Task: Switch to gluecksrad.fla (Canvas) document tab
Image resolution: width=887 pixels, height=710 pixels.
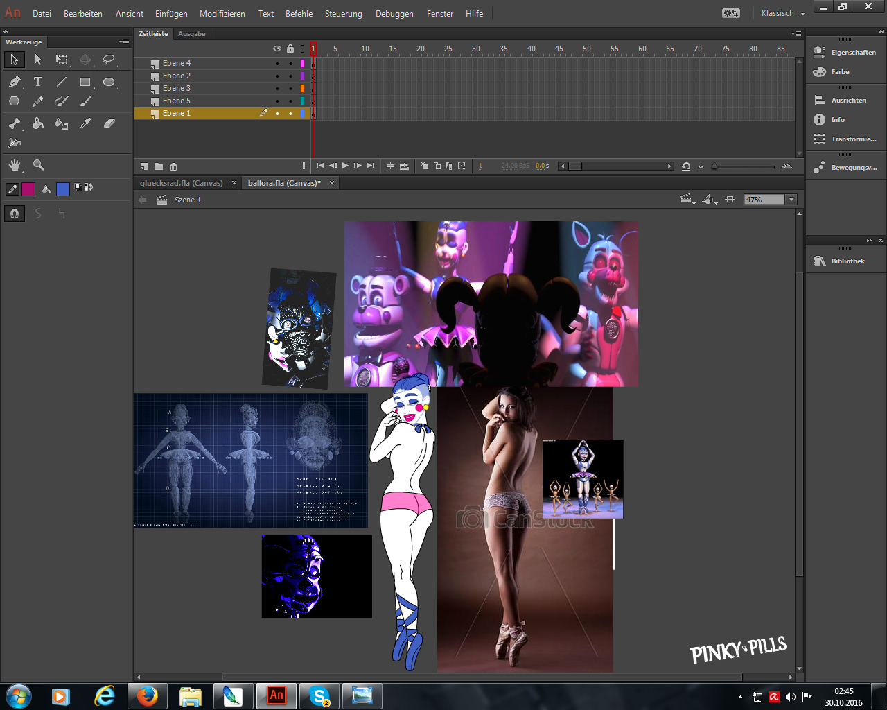Action: click(182, 183)
